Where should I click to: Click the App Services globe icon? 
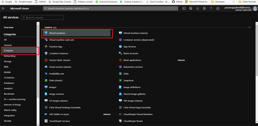(120, 46)
